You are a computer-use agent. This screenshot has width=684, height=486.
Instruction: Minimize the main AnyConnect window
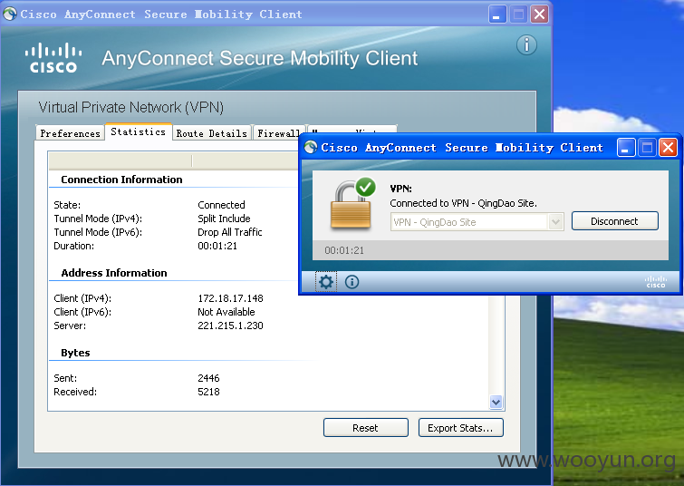tap(496, 14)
